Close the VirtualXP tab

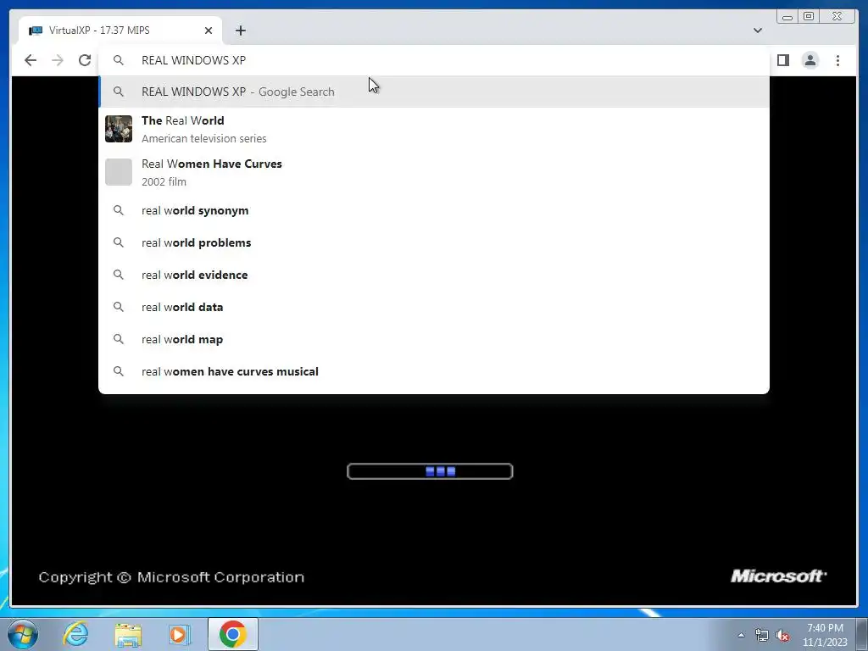209,31
